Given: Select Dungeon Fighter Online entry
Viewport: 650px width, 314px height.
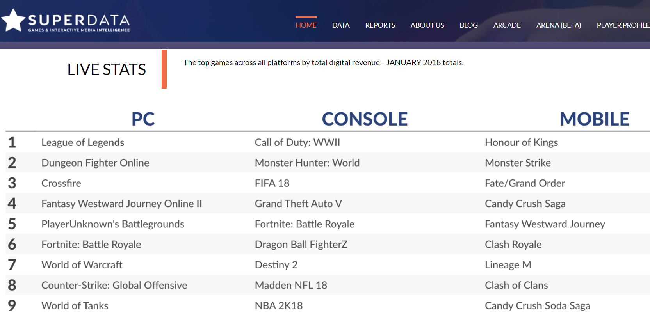Looking at the screenshot, I should pyautogui.click(x=95, y=163).
